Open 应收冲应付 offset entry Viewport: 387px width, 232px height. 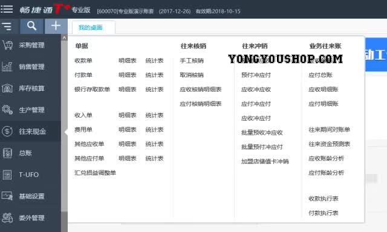coord(256,118)
